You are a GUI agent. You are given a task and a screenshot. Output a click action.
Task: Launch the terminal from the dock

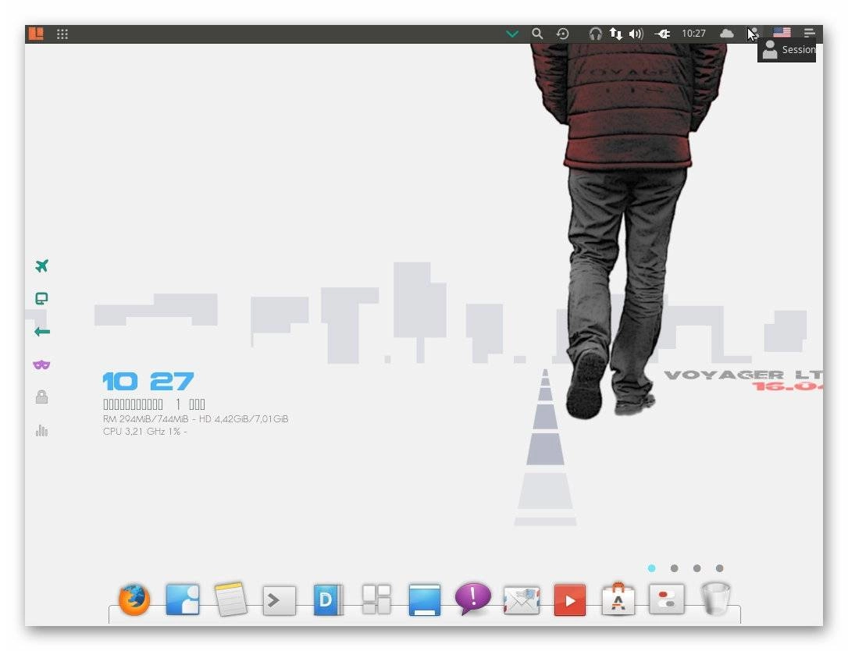coord(279,600)
